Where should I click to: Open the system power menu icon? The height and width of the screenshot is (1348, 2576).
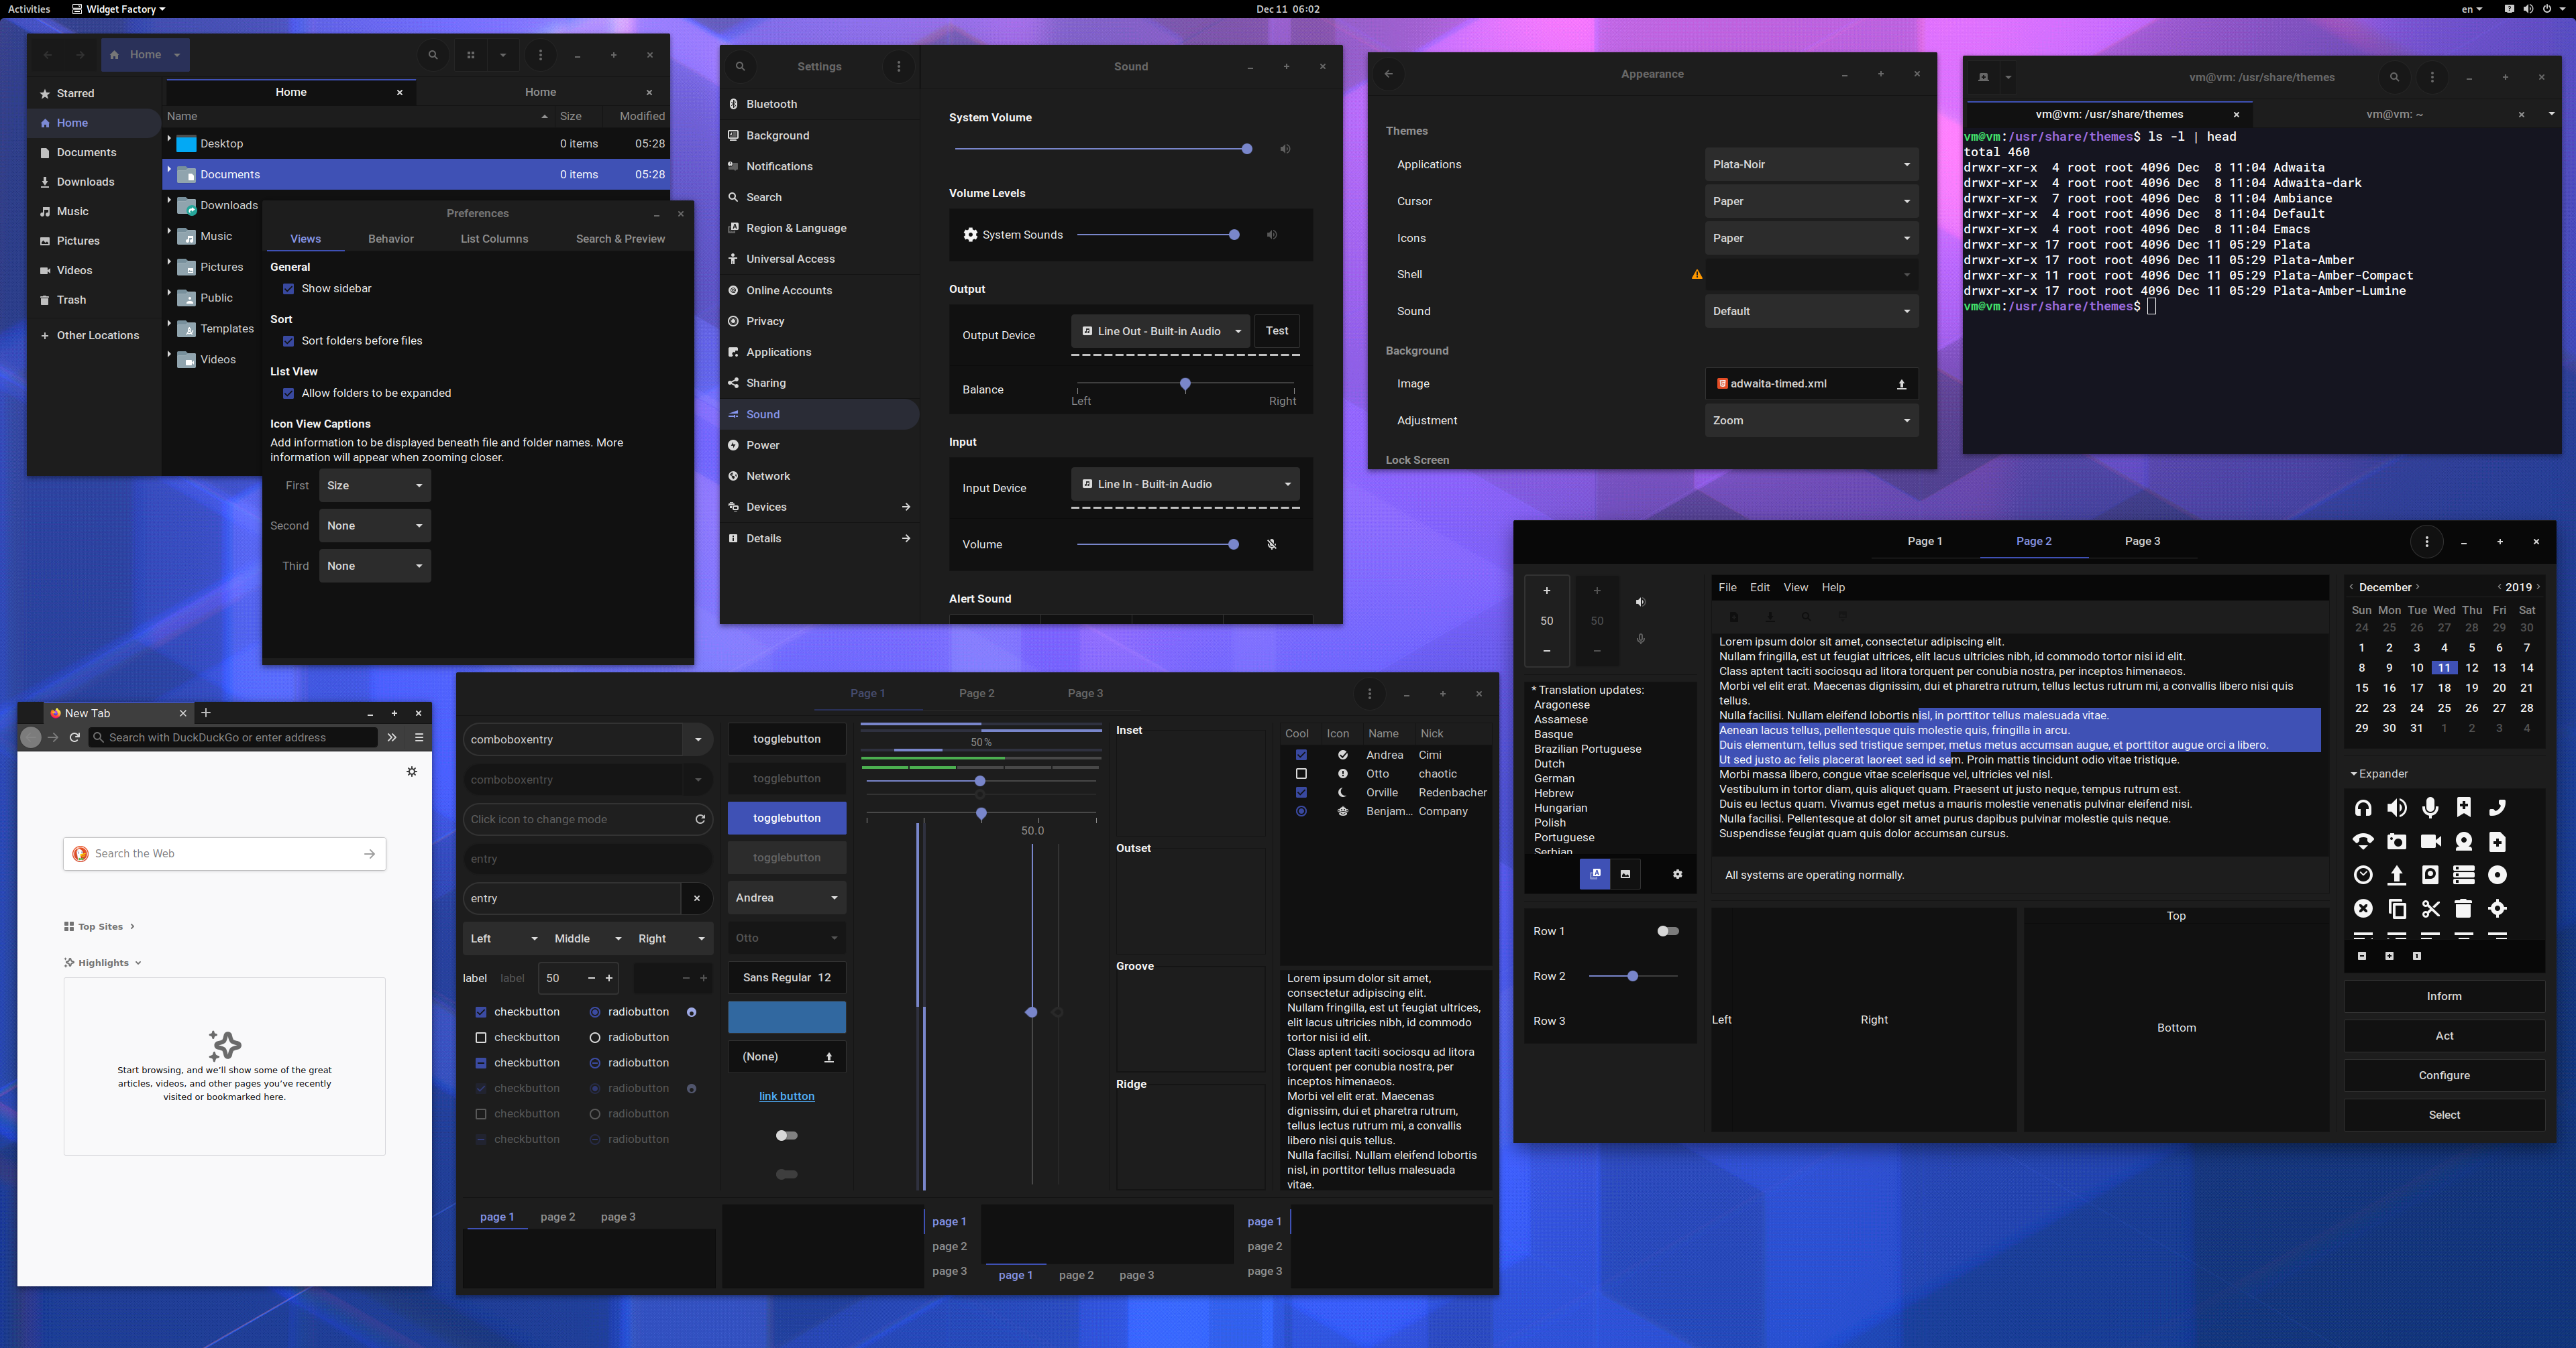click(2547, 9)
